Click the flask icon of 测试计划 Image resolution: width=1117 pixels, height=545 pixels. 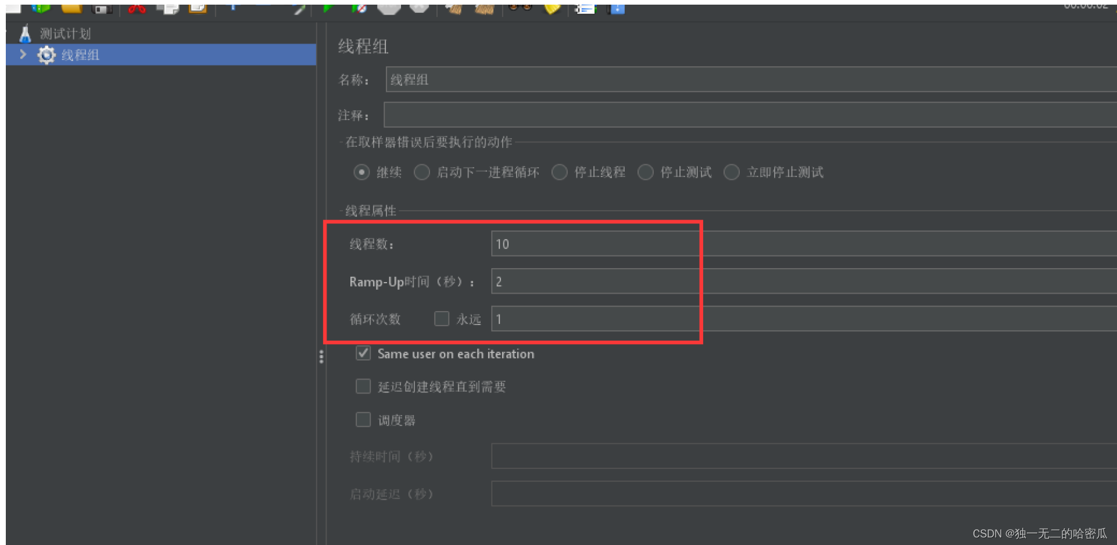pos(25,34)
